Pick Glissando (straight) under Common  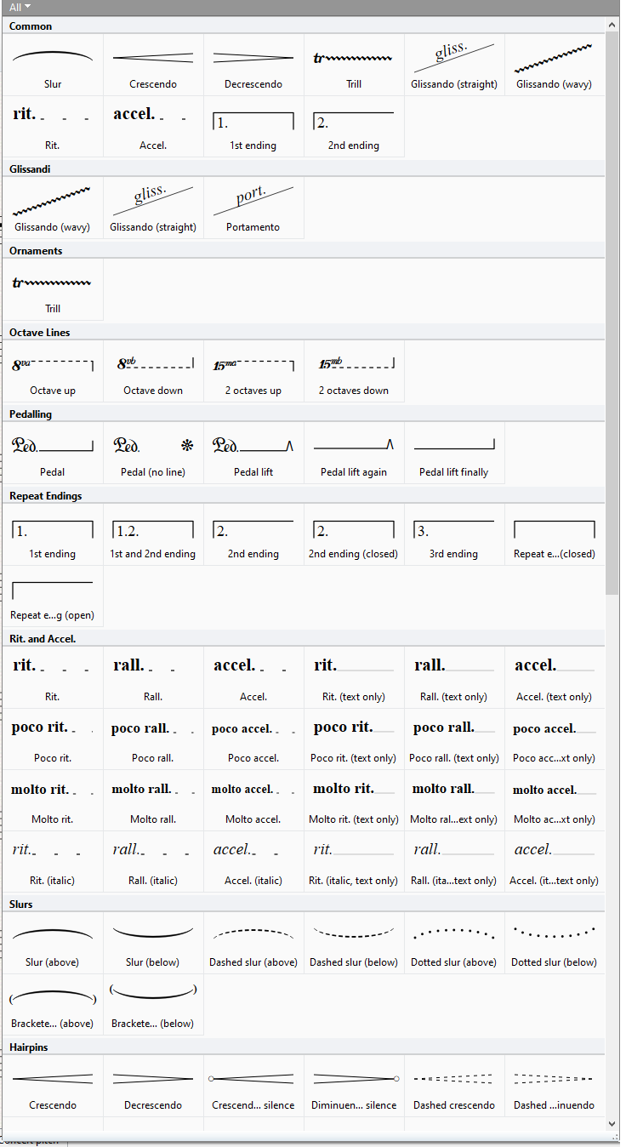pos(454,65)
